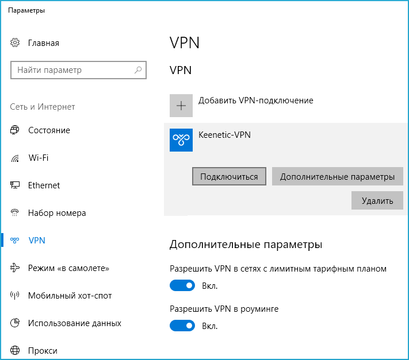
Task: Click the plus icon to add VPN
Action: pos(181,106)
